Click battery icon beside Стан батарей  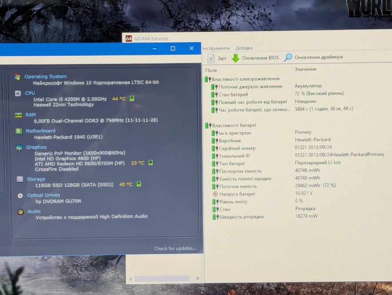214,95
